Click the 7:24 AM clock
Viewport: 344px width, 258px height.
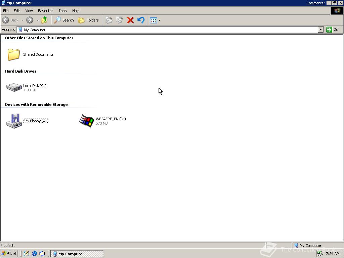click(x=333, y=254)
